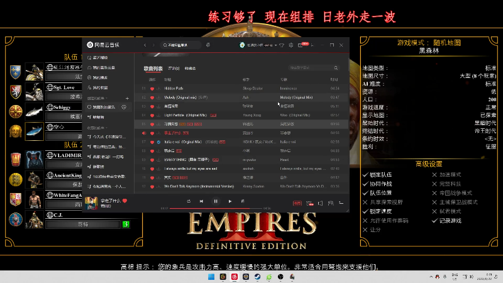Open artist Kenny Seaton link

coord(253,186)
